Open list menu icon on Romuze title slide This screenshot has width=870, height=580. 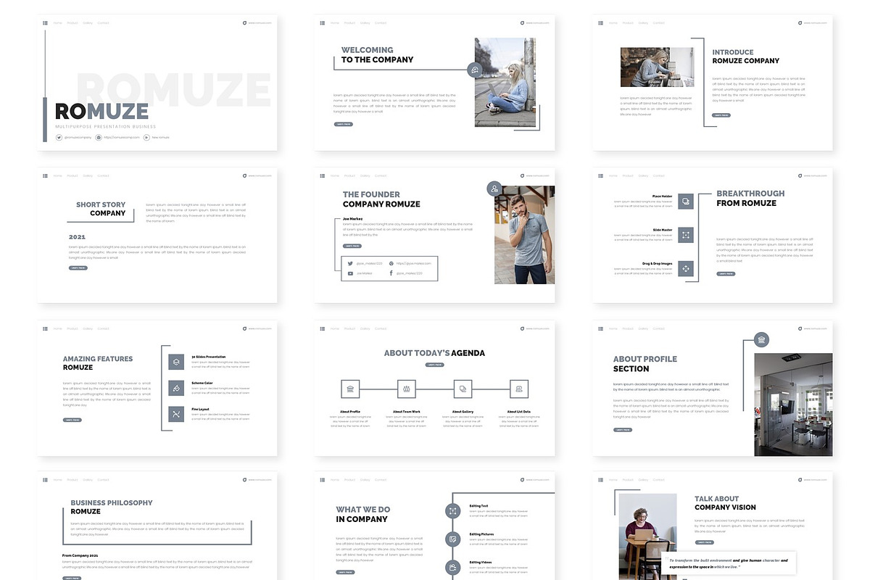(45, 22)
